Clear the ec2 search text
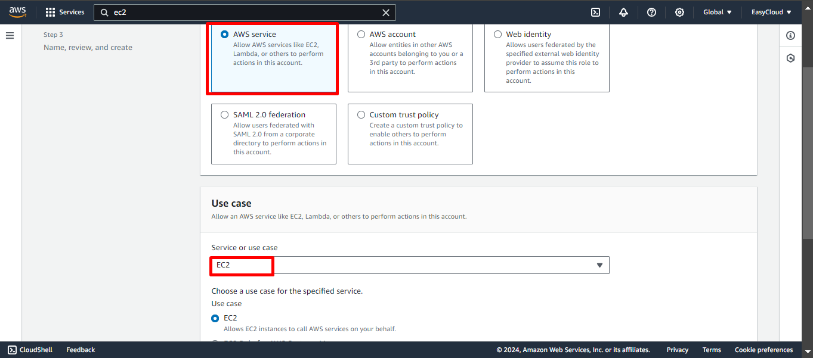 pyautogui.click(x=385, y=13)
